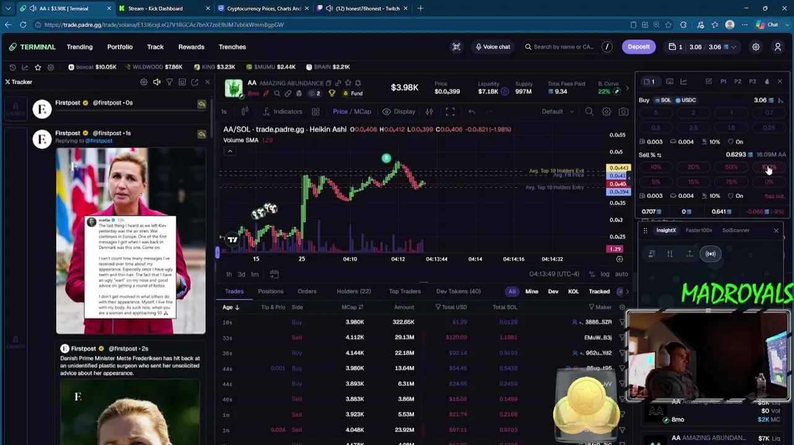Expand the Default chart layout dropdown
The width and height of the screenshot is (794, 445).
tap(558, 112)
